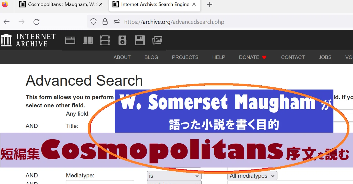Click the Firefox logo icon

[5, 4]
